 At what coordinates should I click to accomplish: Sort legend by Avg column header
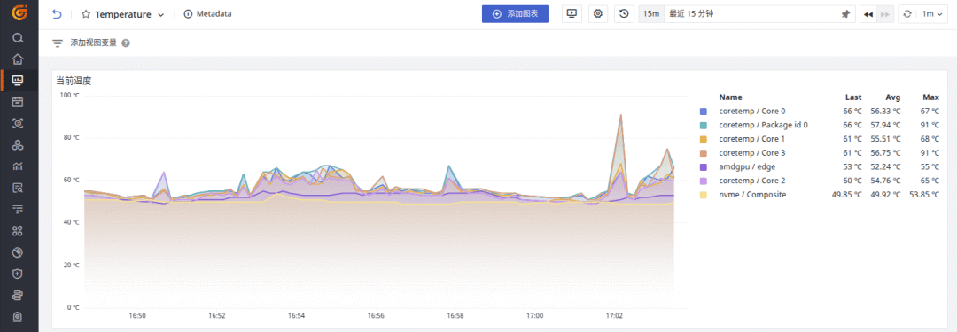tap(893, 97)
